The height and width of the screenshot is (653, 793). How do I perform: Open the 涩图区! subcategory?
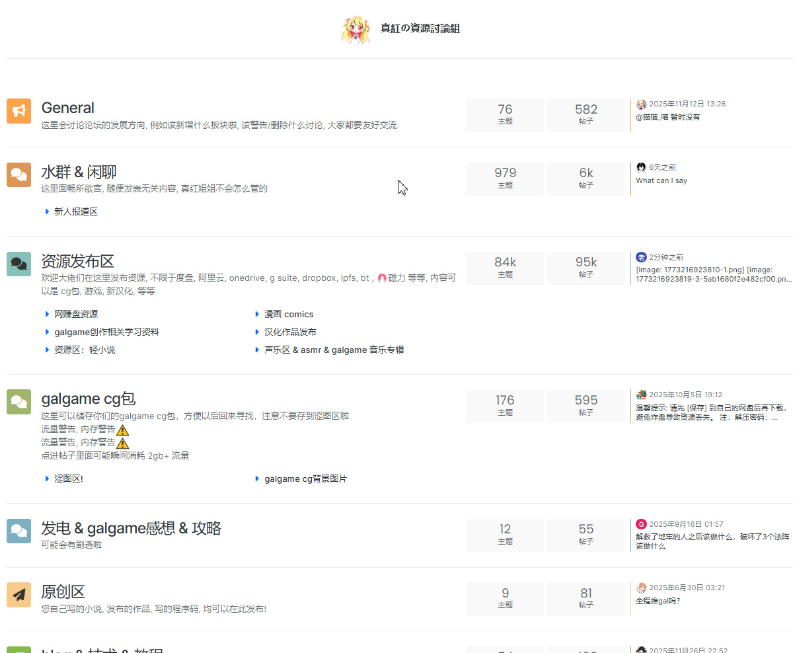pyautogui.click(x=69, y=479)
